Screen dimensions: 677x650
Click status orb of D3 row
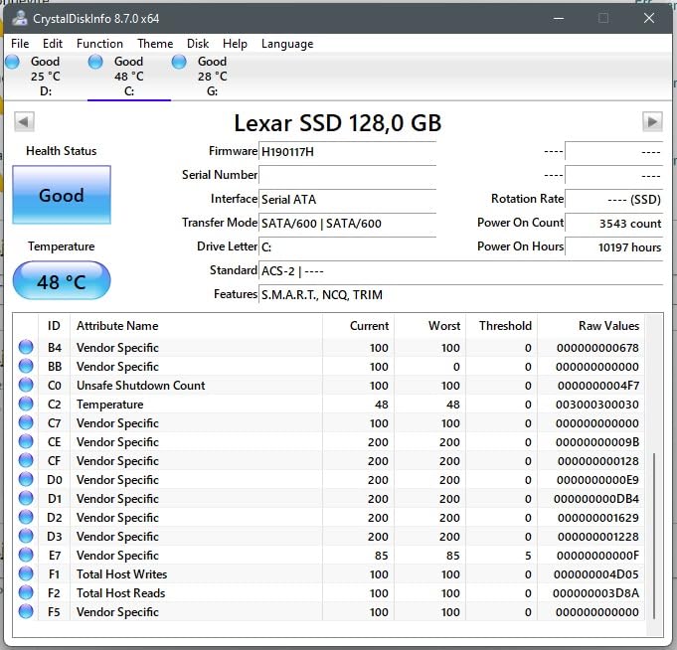pyautogui.click(x=26, y=536)
